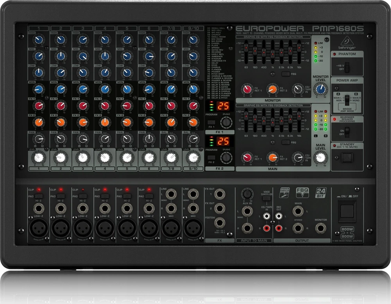Toggle Behringer Speaker Processing switch
Image resolution: width=391 pixels, height=304 pixels.
click(x=347, y=132)
